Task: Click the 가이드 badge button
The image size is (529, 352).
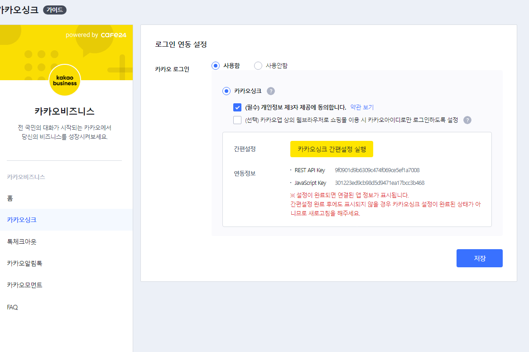Action: point(55,10)
